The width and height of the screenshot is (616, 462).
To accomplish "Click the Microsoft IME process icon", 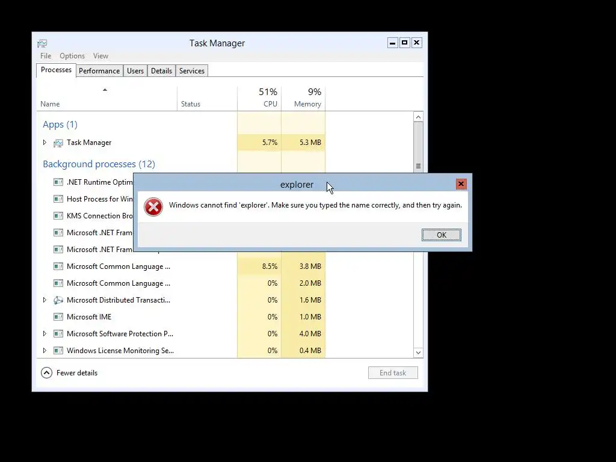I will pos(58,317).
